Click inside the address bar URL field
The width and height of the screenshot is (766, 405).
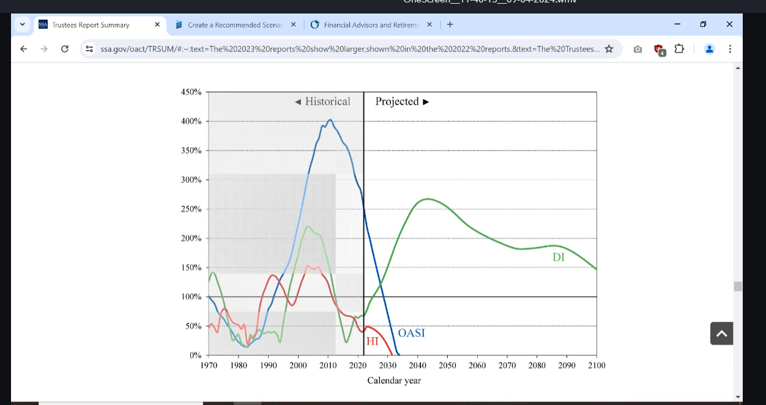[x=343, y=48]
